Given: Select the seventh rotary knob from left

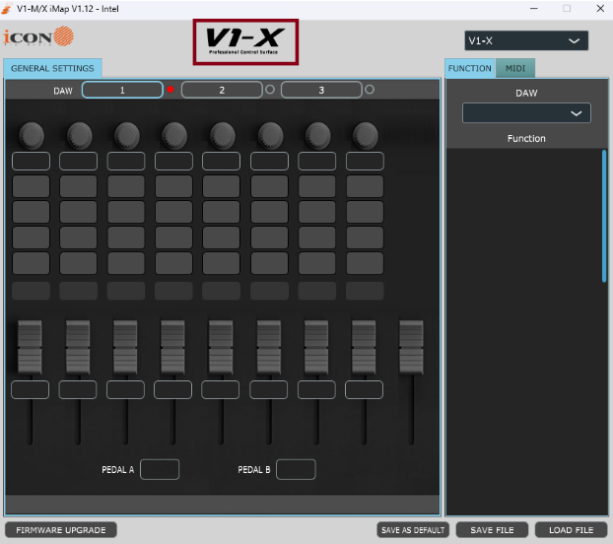Looking at the screenshot, I should [317, 136].
